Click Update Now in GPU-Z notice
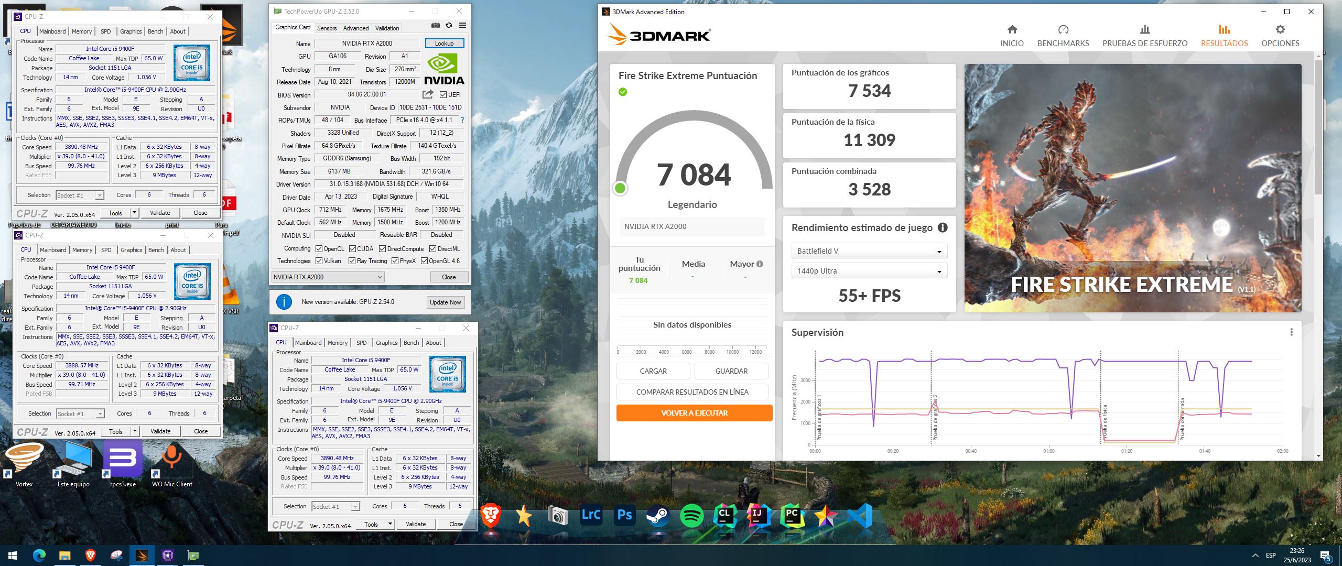This screenshot has width=1342, height=566. [445, 302]
